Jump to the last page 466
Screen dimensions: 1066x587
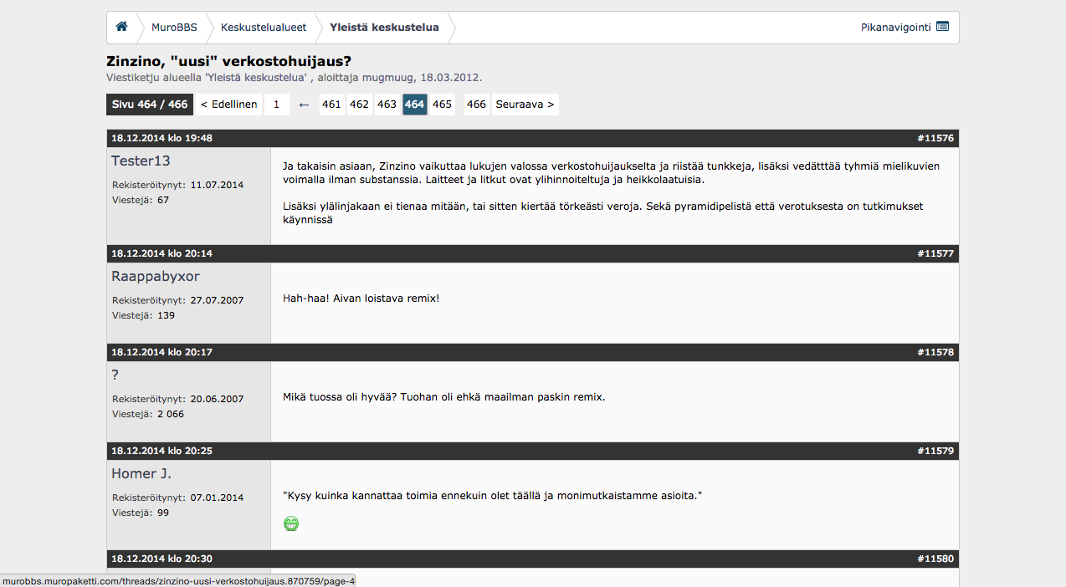pos(476,104)
